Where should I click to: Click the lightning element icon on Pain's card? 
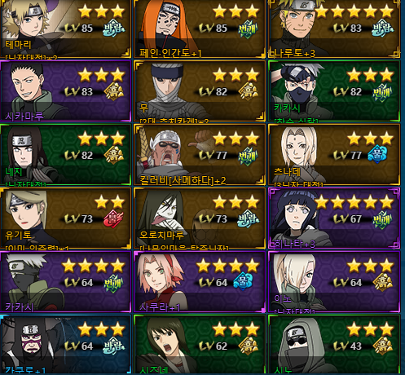pyautogui.click(x=248, y=29)
